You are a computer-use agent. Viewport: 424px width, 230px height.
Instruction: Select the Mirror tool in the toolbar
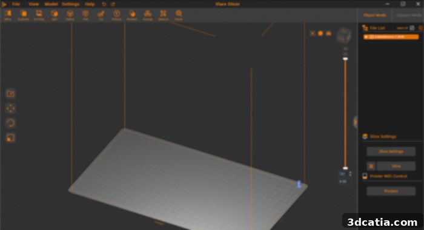point(8,15)
